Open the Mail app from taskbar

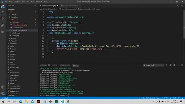33,101
